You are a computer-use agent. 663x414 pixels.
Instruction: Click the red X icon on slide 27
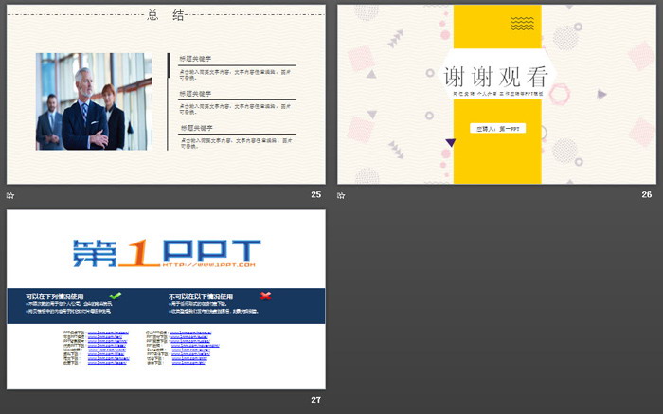point(265,296)
